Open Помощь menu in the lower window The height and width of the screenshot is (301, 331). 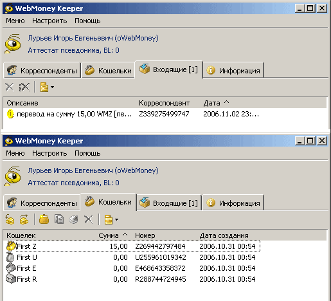click(87, 153)
